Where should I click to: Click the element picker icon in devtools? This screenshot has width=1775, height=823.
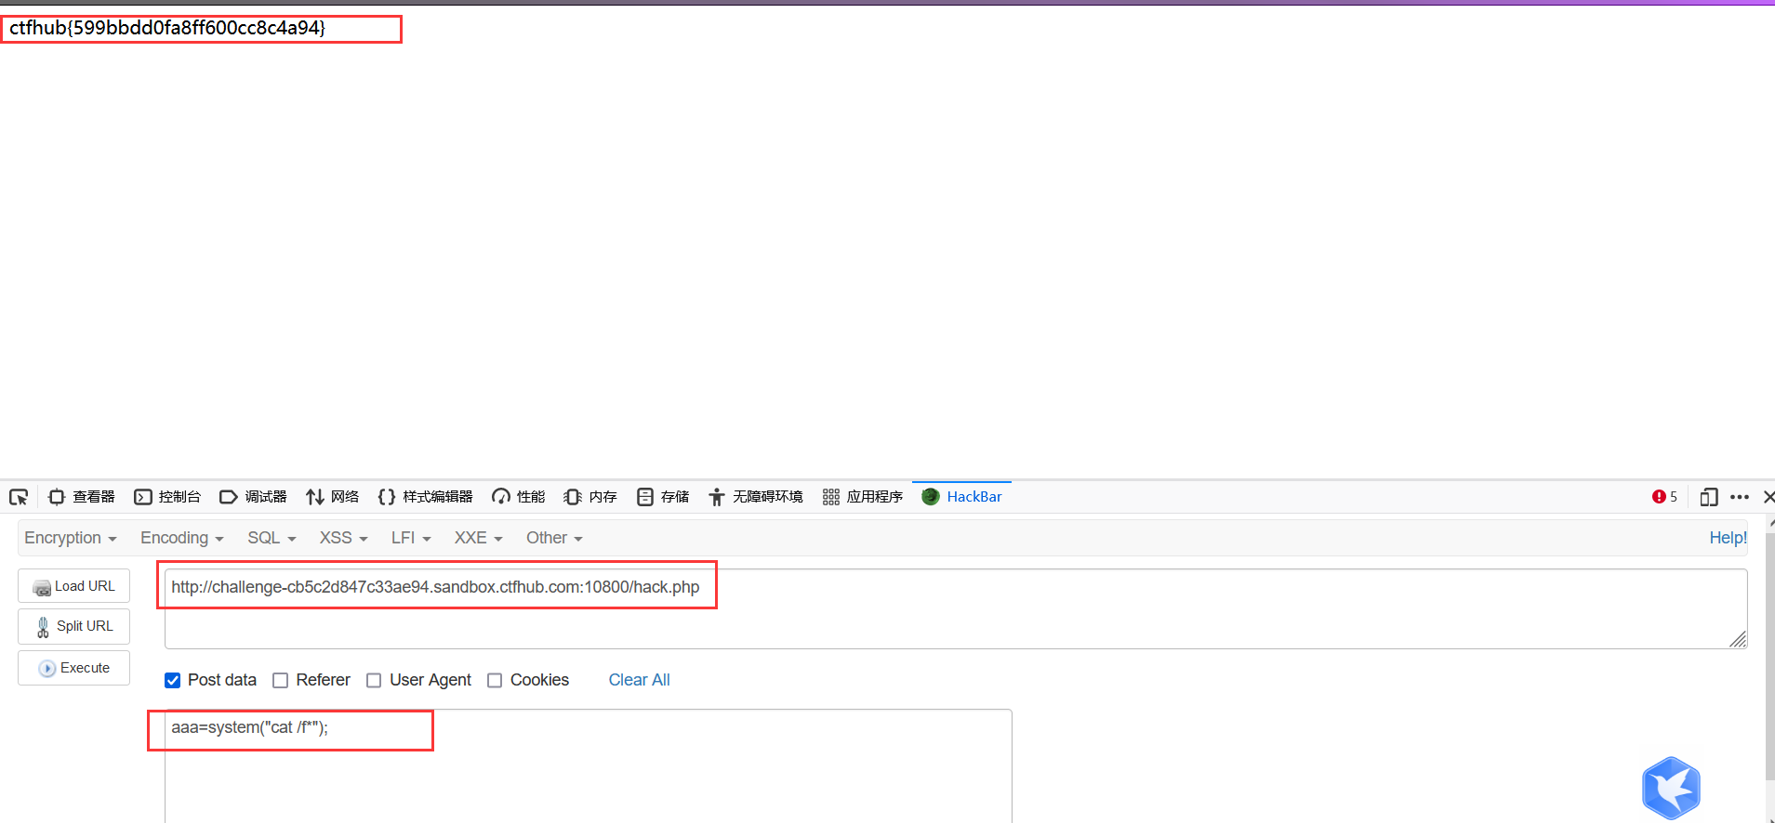[x=19, y=497]
